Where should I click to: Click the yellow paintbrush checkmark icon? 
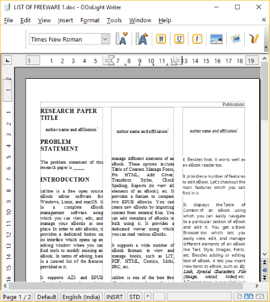tap(254, 39)
